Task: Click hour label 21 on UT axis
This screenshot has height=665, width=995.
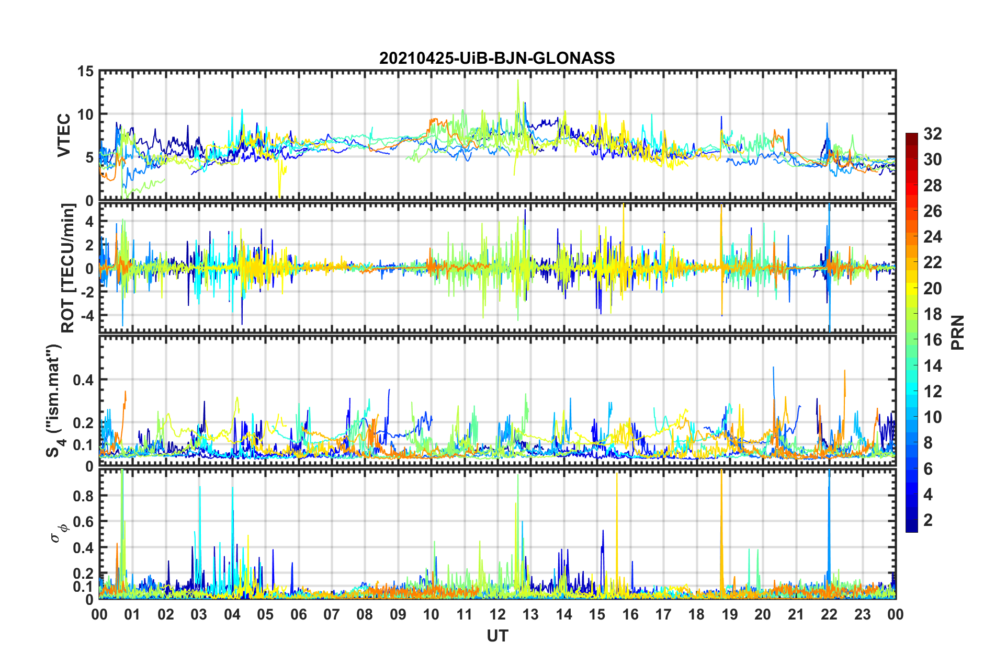Action: click(x=796, y=614)
